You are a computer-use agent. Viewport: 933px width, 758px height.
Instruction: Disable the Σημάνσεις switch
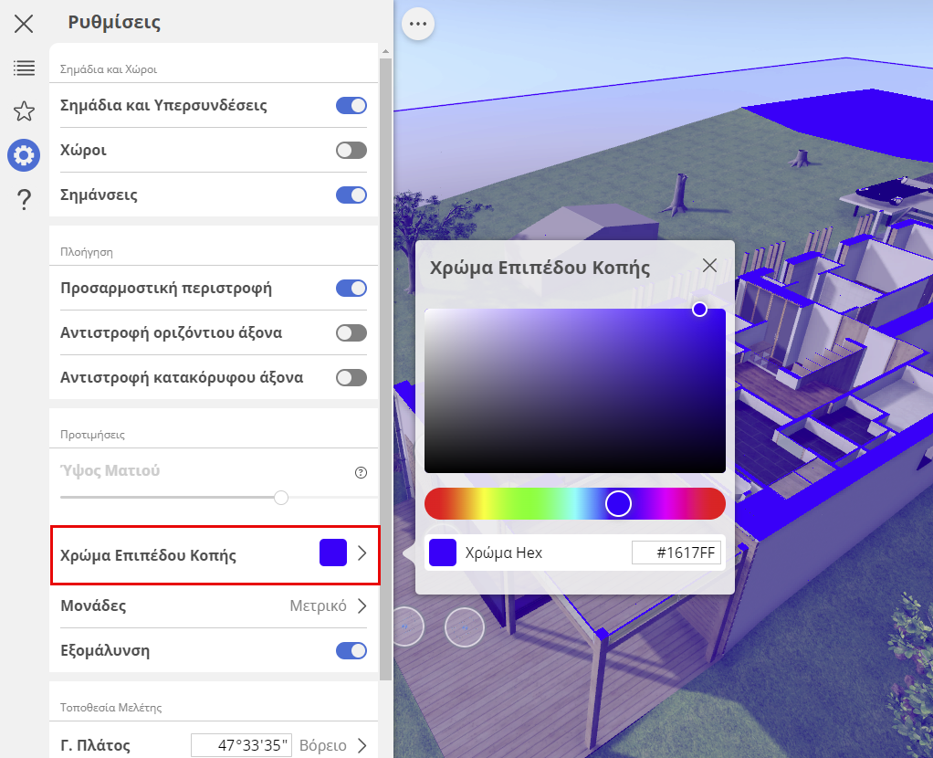coord(351,195)
